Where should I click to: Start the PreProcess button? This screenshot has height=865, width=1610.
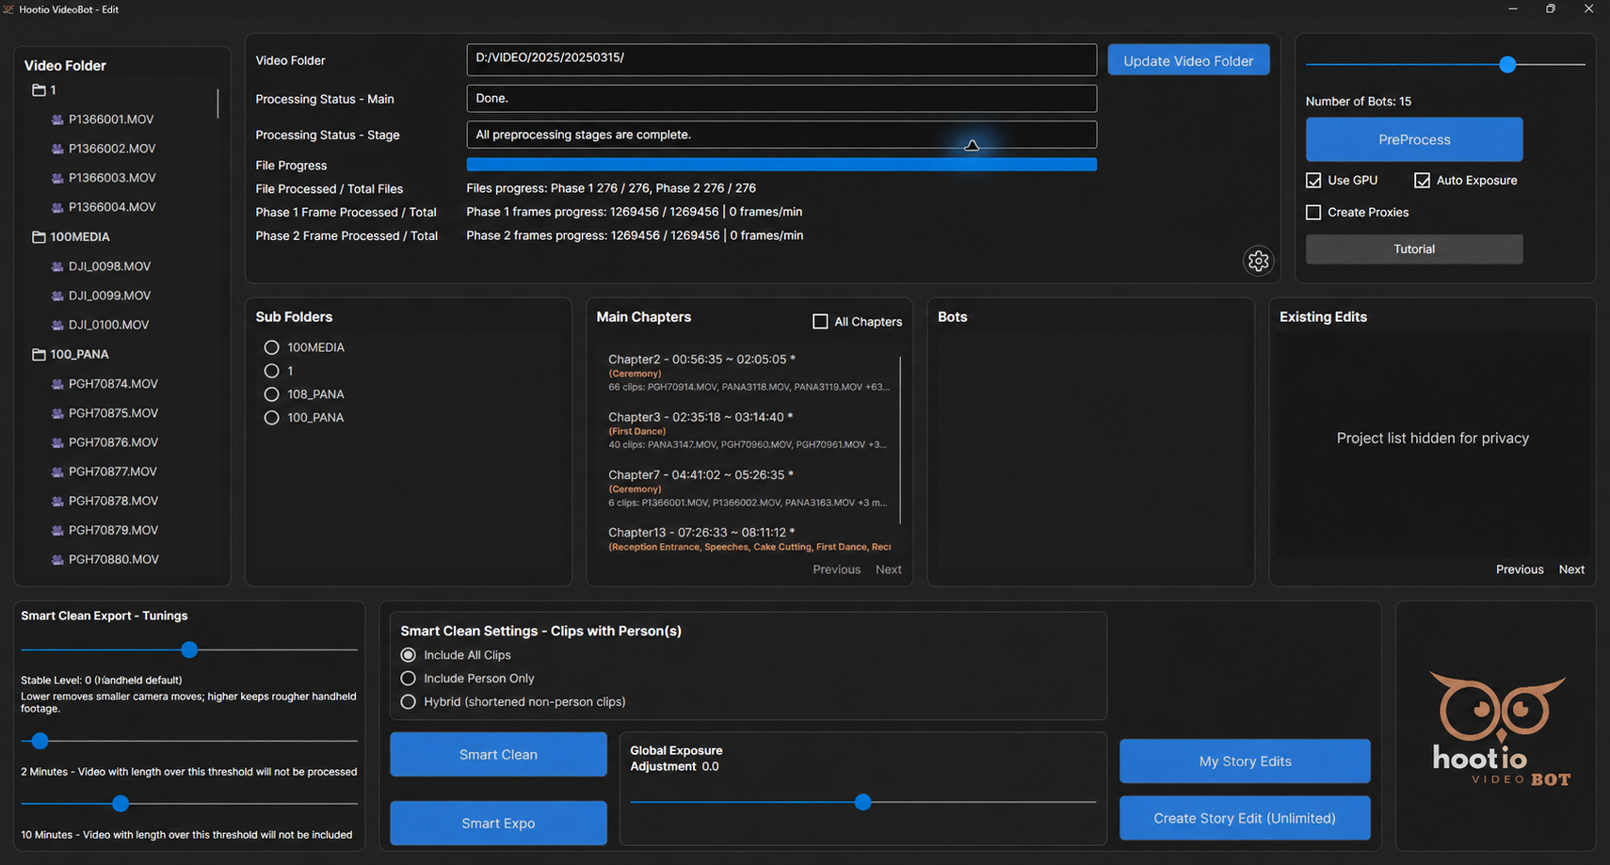click(x=1414, y=139)
